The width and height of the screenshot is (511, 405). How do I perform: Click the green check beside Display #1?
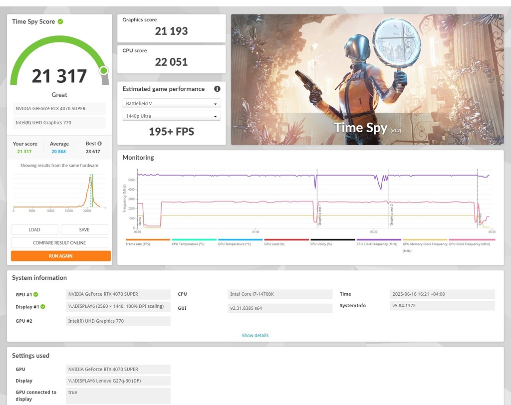[43, 307]
